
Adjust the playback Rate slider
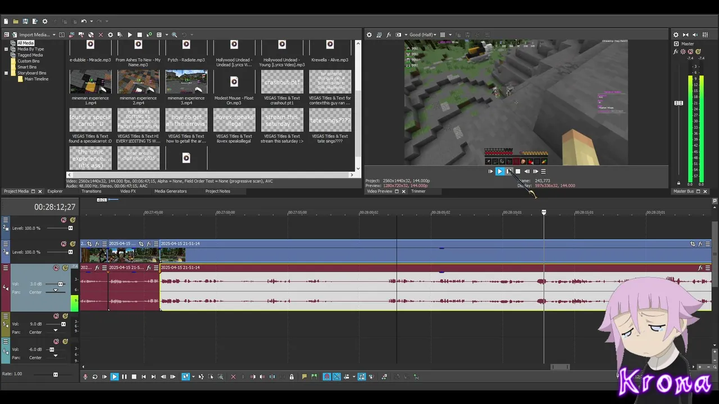click(x=55, y=374)
